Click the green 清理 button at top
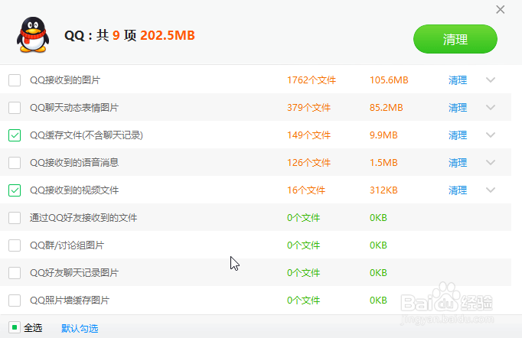Image resolution: width=522 pixels, height=338 pixels. pos(455,39)
